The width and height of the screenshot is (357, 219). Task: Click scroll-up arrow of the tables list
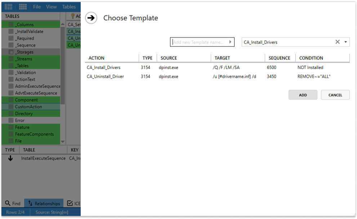63,24
